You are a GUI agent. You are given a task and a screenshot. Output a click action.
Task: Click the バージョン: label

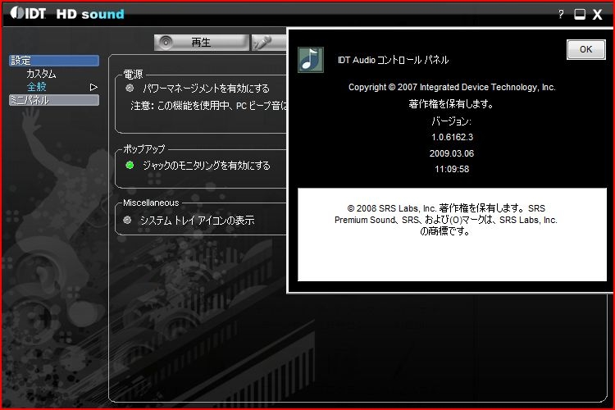(x=452, y=121)
